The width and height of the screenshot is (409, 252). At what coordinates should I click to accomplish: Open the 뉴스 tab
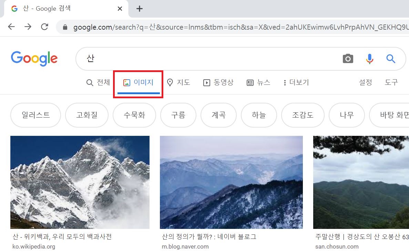pos(258,82)
